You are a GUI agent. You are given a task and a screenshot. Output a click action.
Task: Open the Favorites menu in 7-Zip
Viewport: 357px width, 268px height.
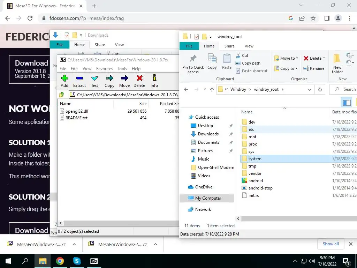click(x=104, y=69)
